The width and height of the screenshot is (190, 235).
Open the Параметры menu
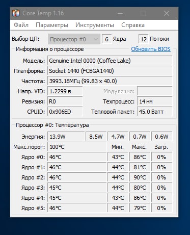click(x=52, y=25)
